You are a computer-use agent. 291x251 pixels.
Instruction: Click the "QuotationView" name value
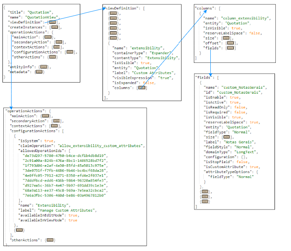[x=42, y=17]
